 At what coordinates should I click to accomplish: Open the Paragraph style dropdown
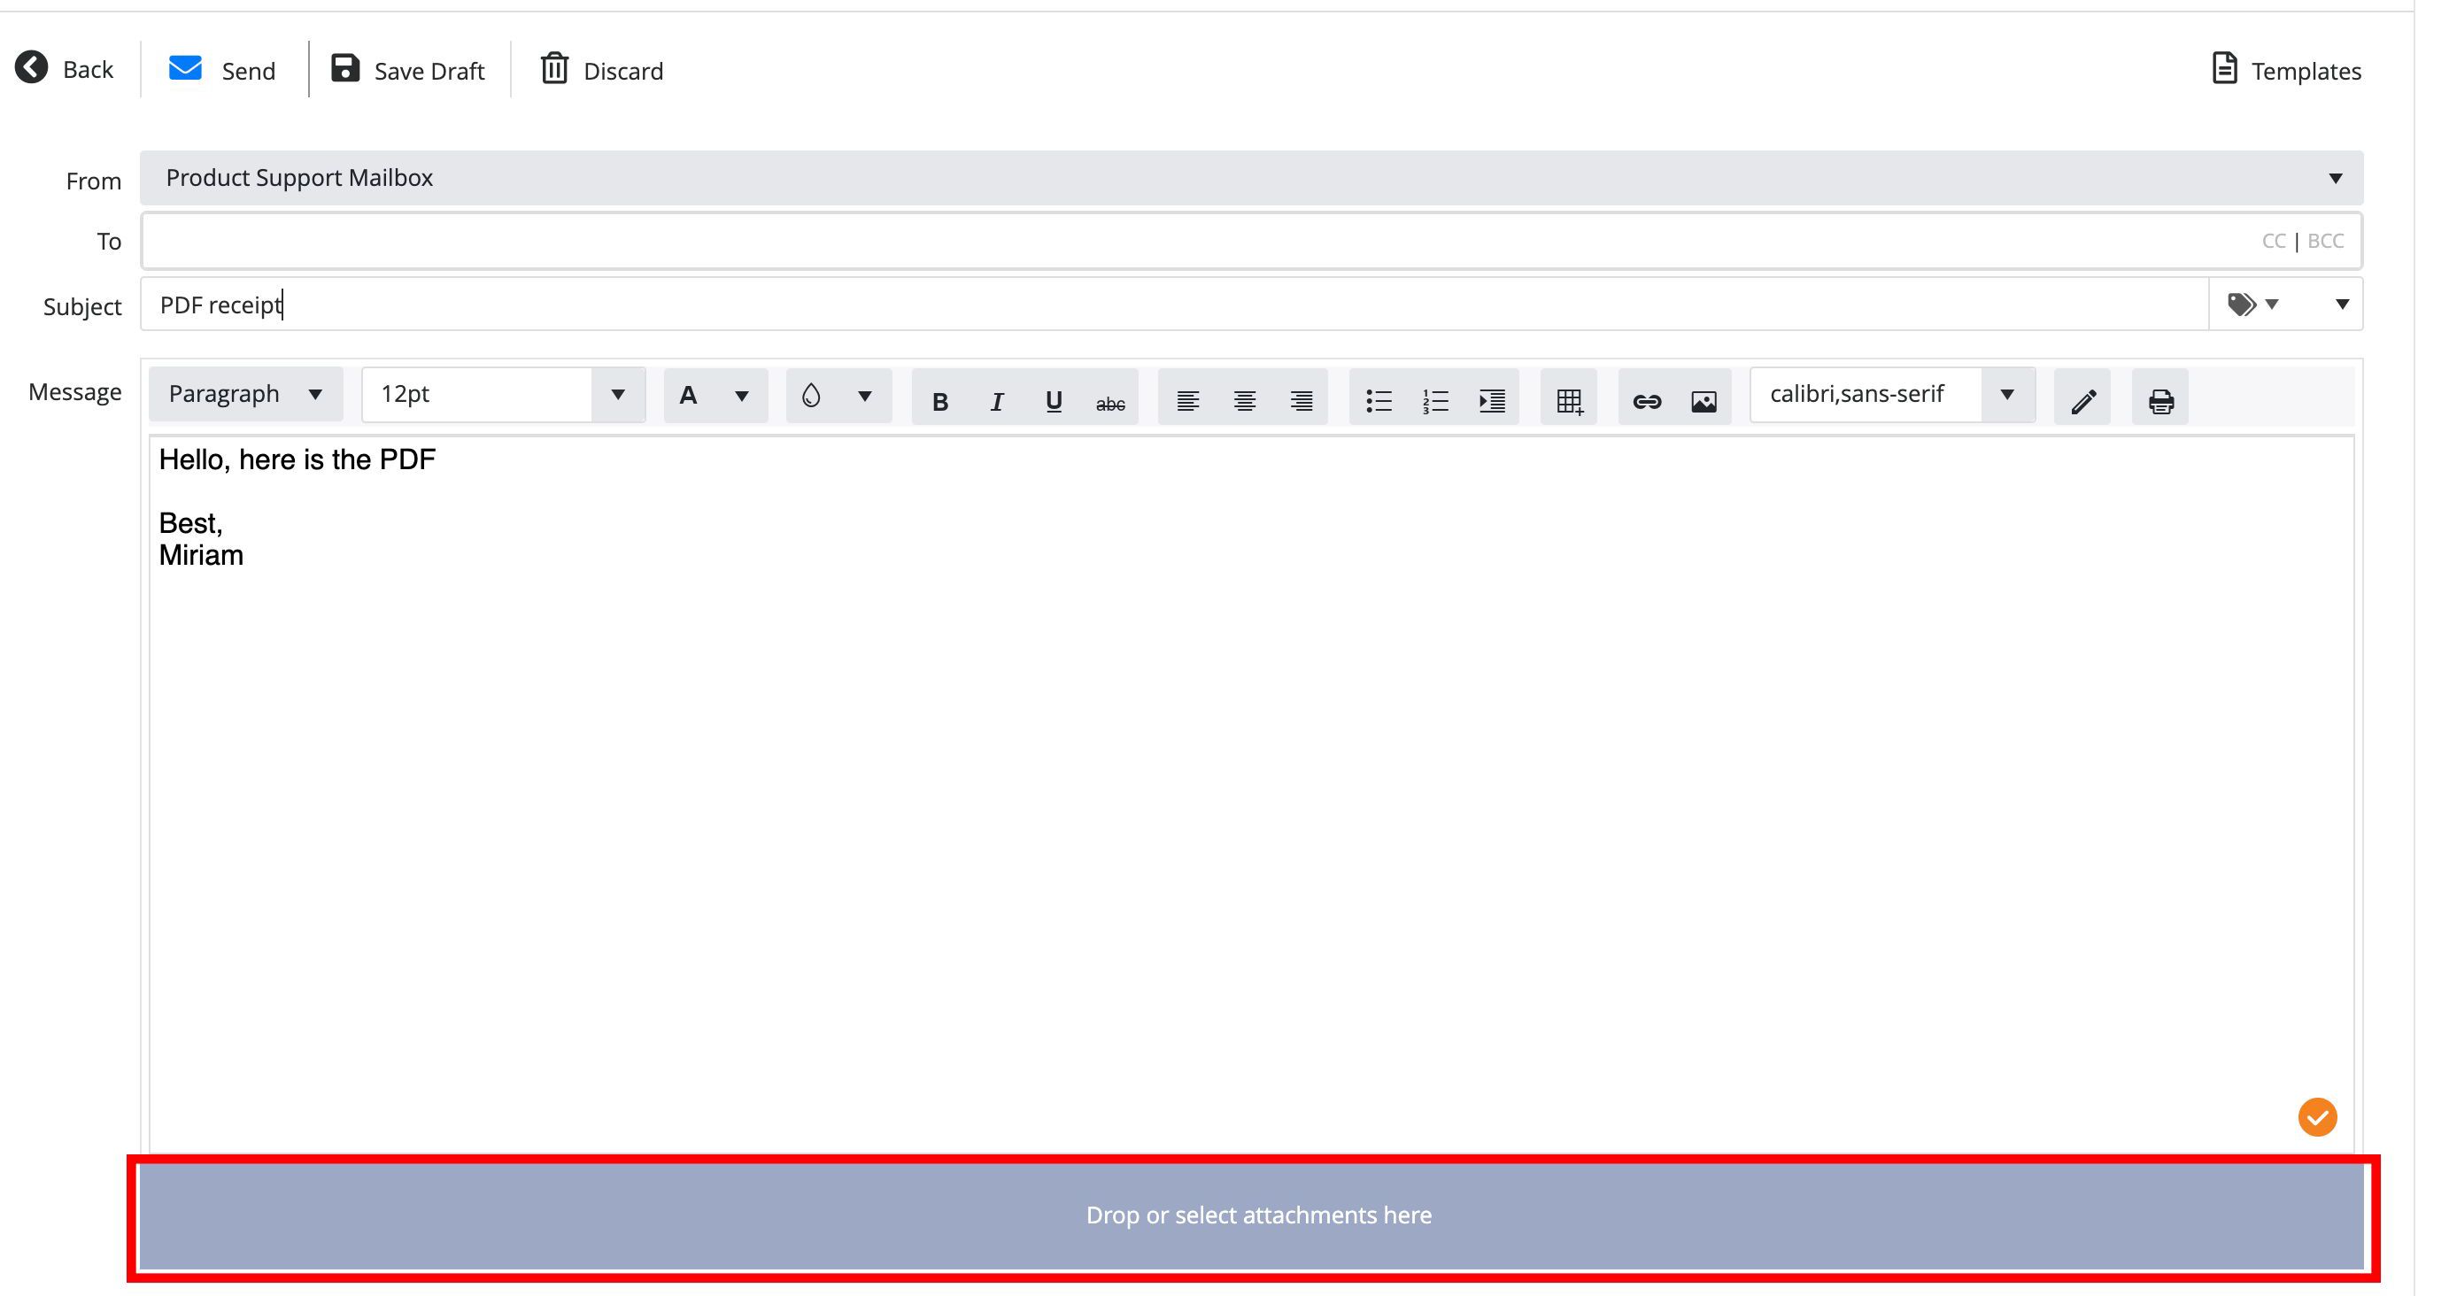pyautogui.click(x=245, y=395)
